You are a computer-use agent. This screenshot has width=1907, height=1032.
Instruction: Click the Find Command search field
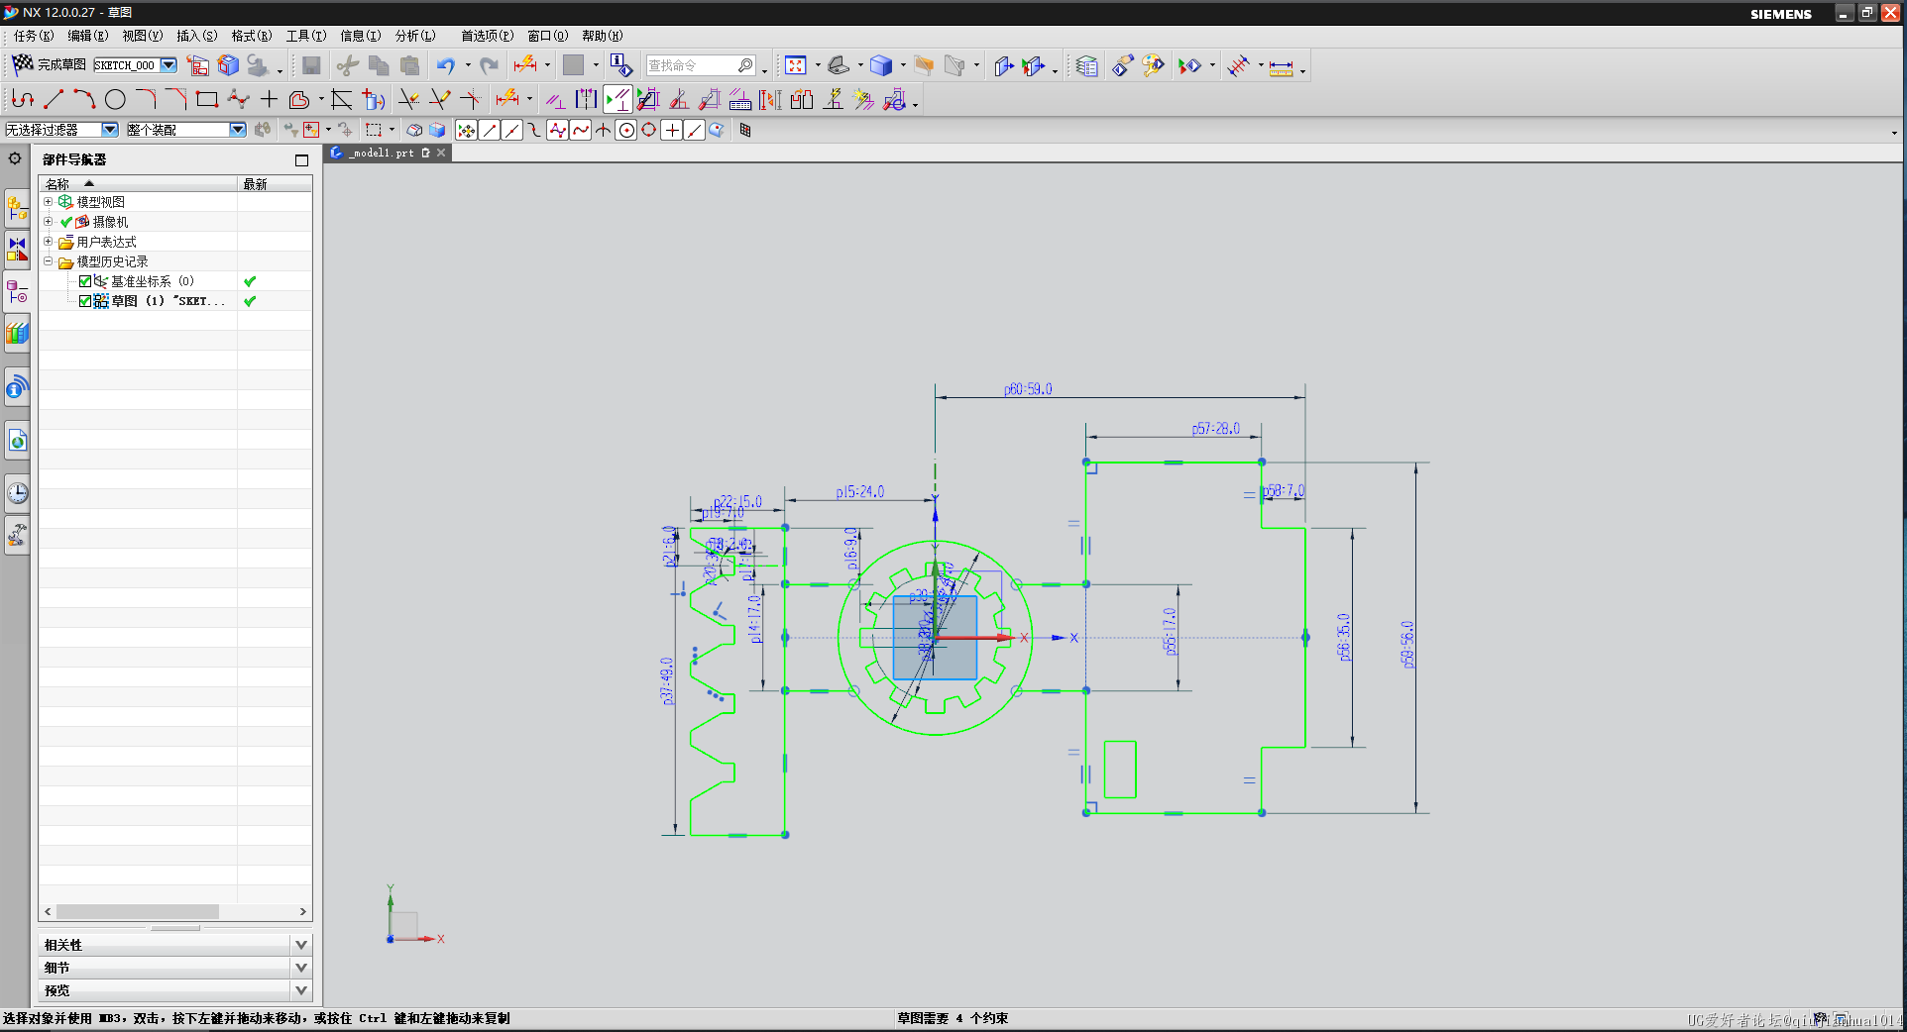(700, 65)
